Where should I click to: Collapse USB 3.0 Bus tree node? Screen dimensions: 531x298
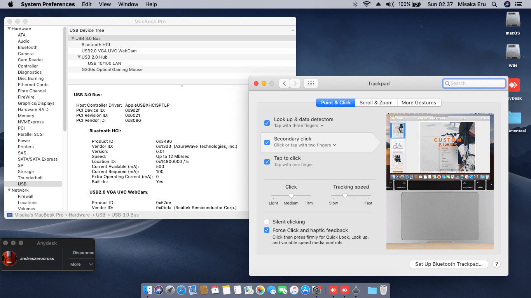73,38
